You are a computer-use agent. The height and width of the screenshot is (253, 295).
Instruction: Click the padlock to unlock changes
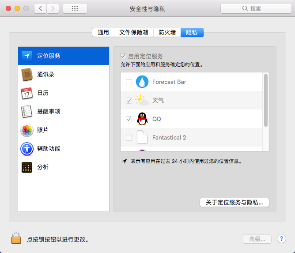[16, 238]
